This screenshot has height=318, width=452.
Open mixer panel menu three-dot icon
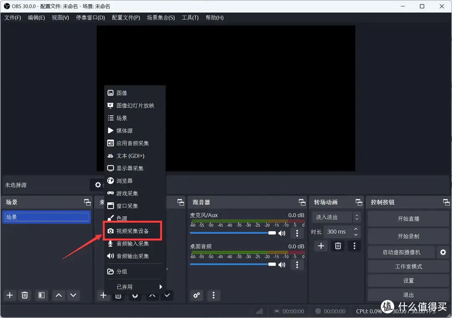click(x=213, y=295)
